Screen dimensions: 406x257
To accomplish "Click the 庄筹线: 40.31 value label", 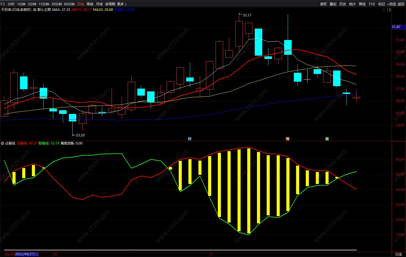I will pos(27,143).
